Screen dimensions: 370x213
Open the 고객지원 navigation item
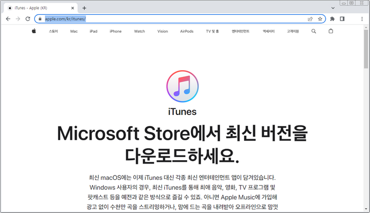tap(293, 31)
